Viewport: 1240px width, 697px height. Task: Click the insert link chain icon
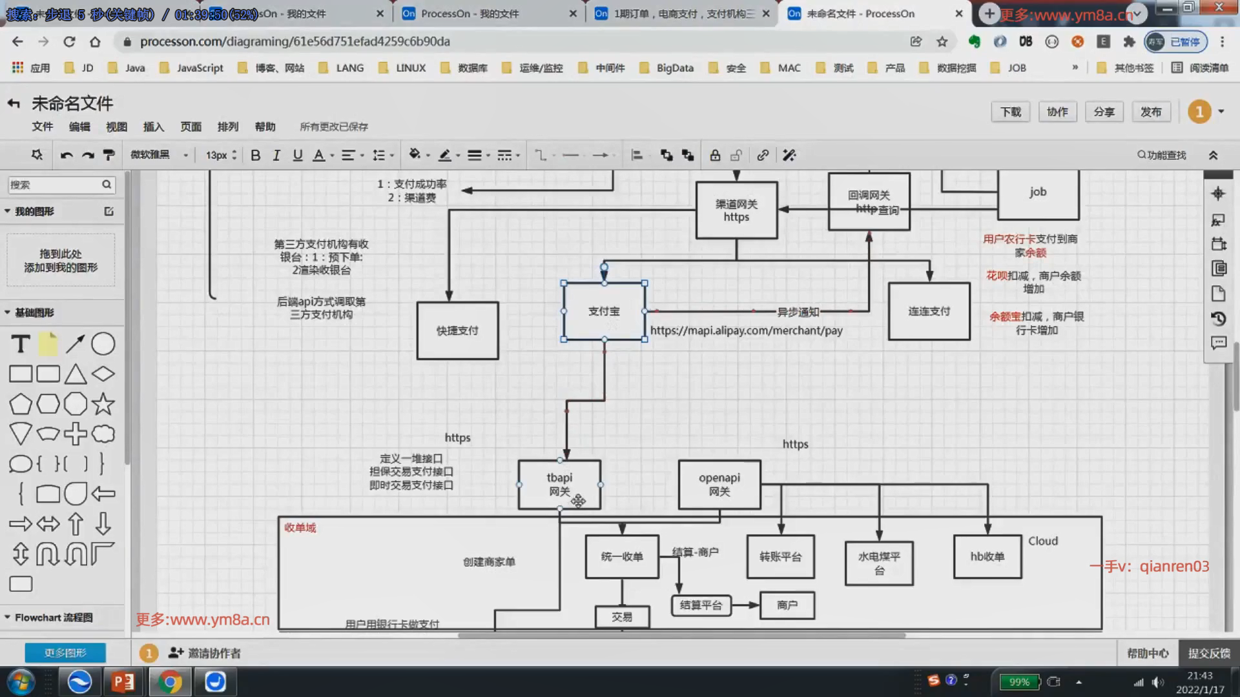763,155
